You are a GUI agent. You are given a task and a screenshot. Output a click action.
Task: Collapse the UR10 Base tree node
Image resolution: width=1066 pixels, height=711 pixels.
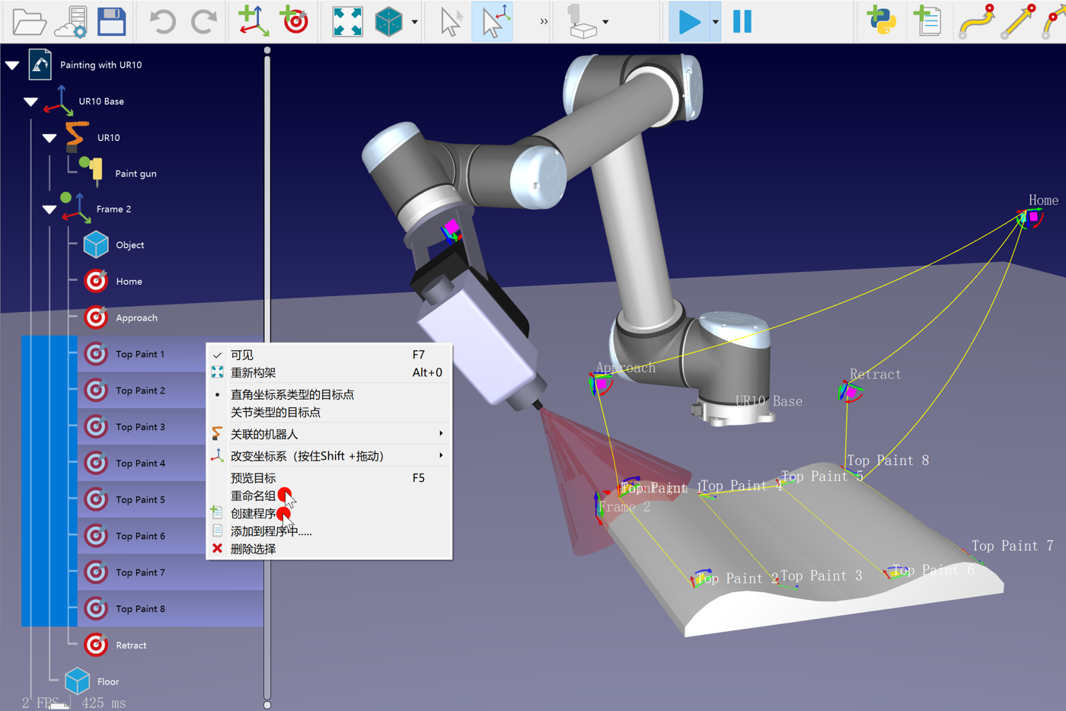coord(30,101)
